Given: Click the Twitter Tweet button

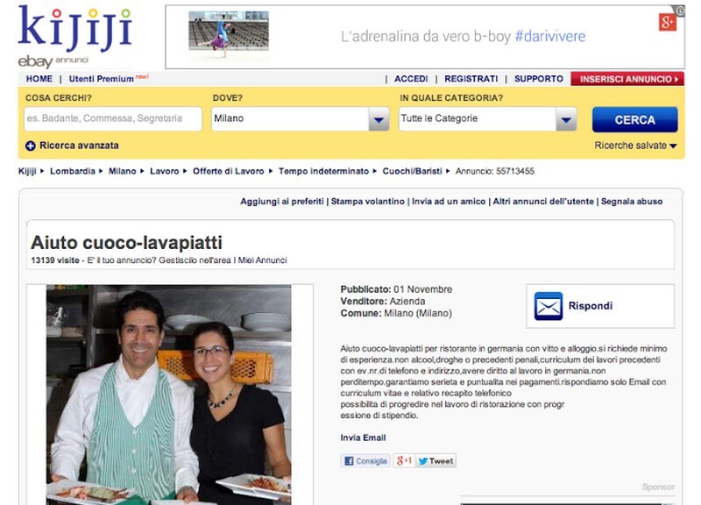Looking at the screenshot, I should 435,461.
